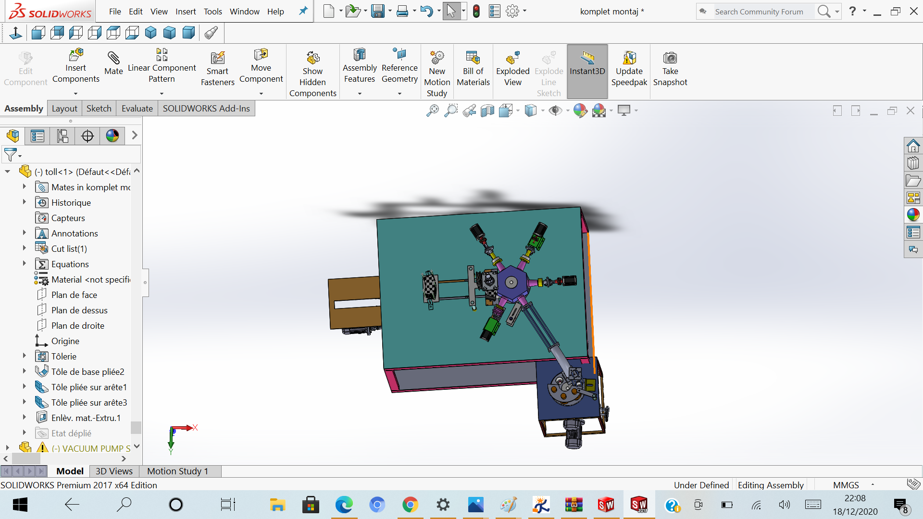Expand the Annotations node
This screenshot has width=923, height=519.
pyautogui.click(x=24, y=233)
